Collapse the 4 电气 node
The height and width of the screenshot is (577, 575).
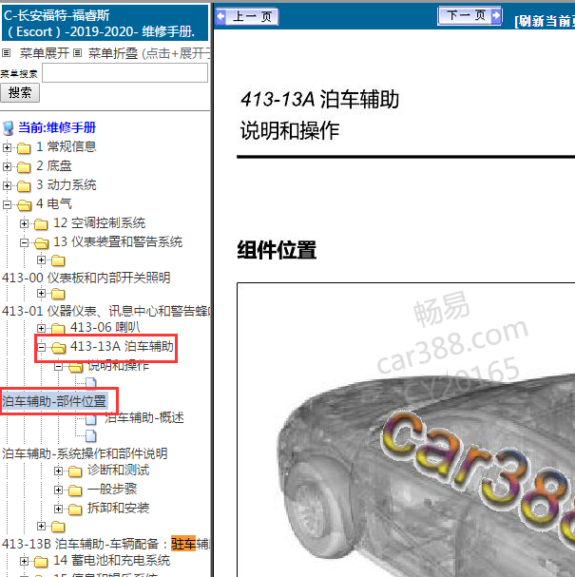pyautogui.click(x=7, y=204)
